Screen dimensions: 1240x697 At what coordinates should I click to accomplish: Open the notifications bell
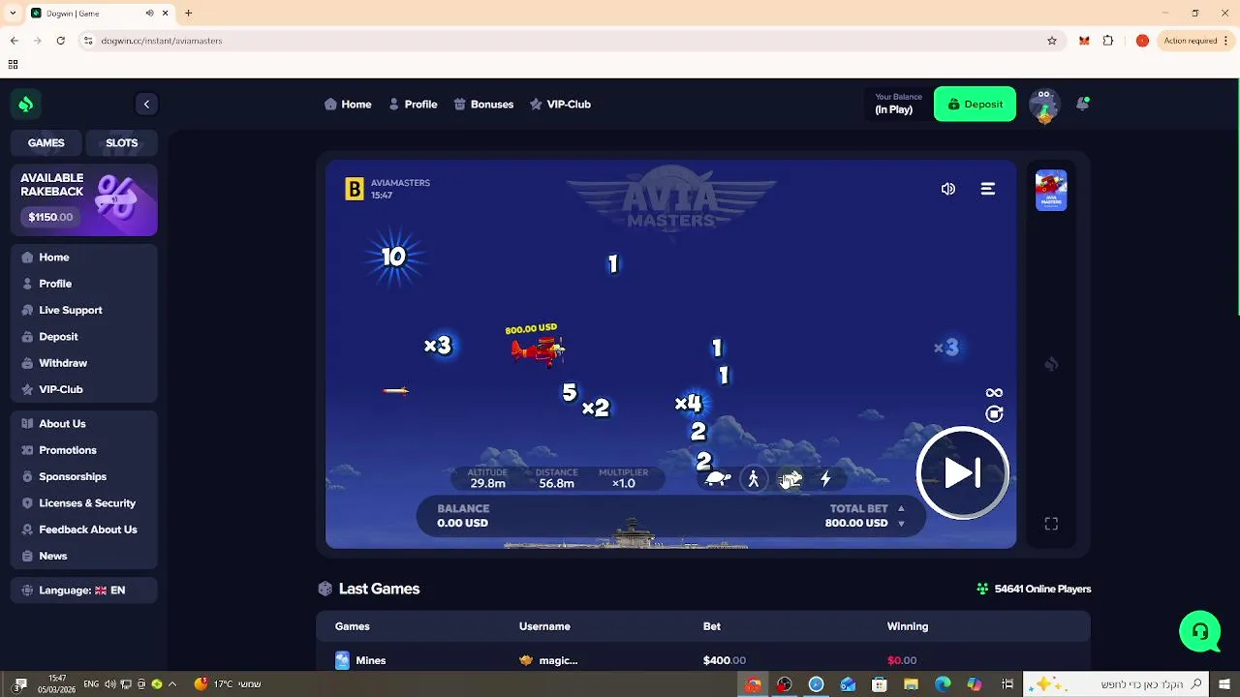(x=1083, y=104)
